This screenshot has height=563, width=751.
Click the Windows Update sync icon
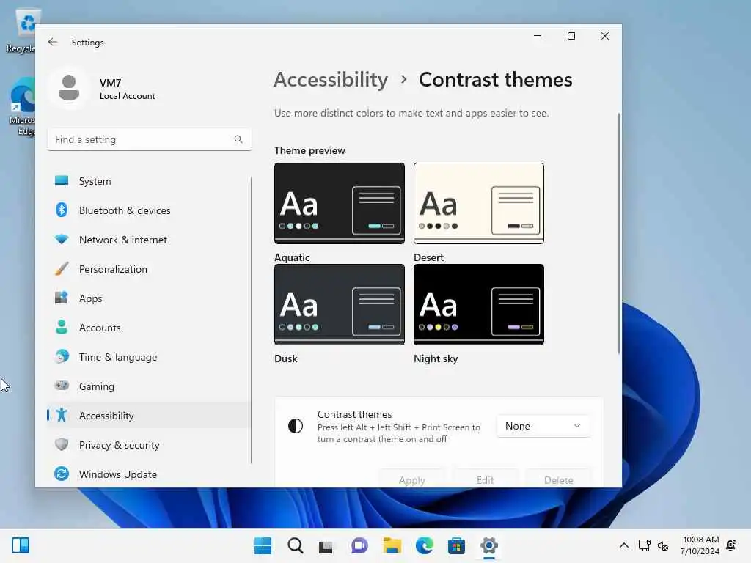point(62,474)
